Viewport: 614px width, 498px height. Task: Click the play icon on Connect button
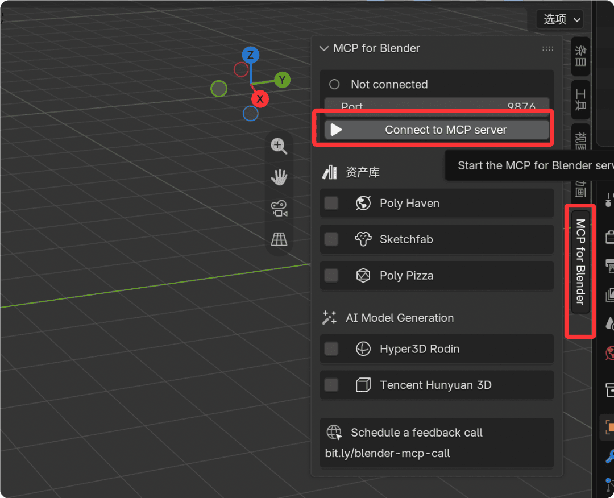[x=336, y=130]
